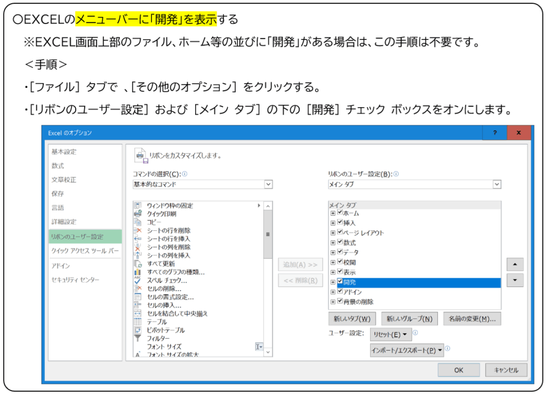
Task: Toggle the 開発 (Developer) checkbox
Action: click(340, 282)
